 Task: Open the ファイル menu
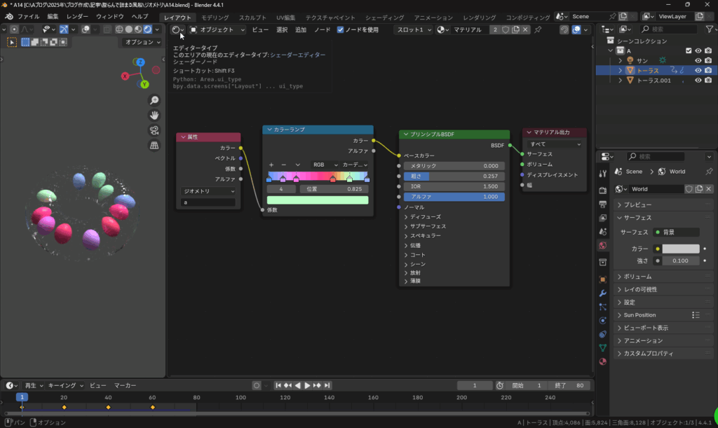(x=28, y=17)
